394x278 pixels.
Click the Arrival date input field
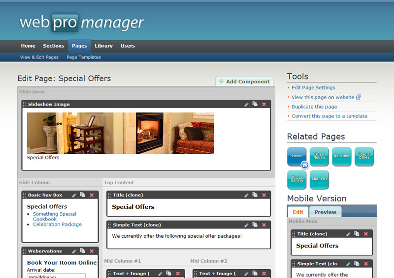click(x=56, y=276)
